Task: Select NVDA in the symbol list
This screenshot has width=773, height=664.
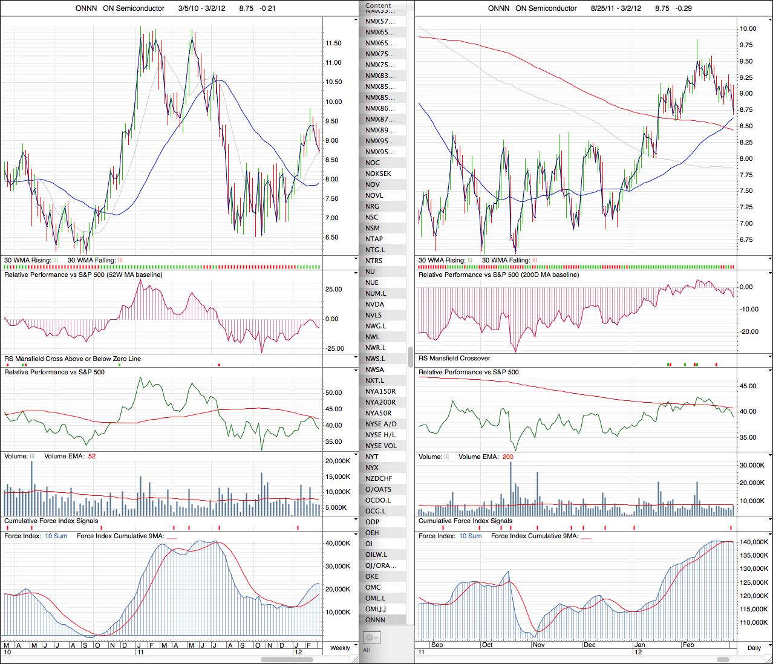Action: (375, 304)
